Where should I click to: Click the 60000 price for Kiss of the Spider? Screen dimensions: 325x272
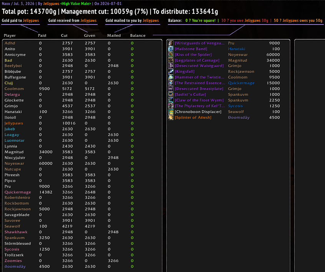(x=273, y=55)
